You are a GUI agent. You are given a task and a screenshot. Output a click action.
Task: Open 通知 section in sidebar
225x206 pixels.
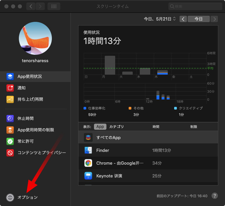(x=22, y=88)
